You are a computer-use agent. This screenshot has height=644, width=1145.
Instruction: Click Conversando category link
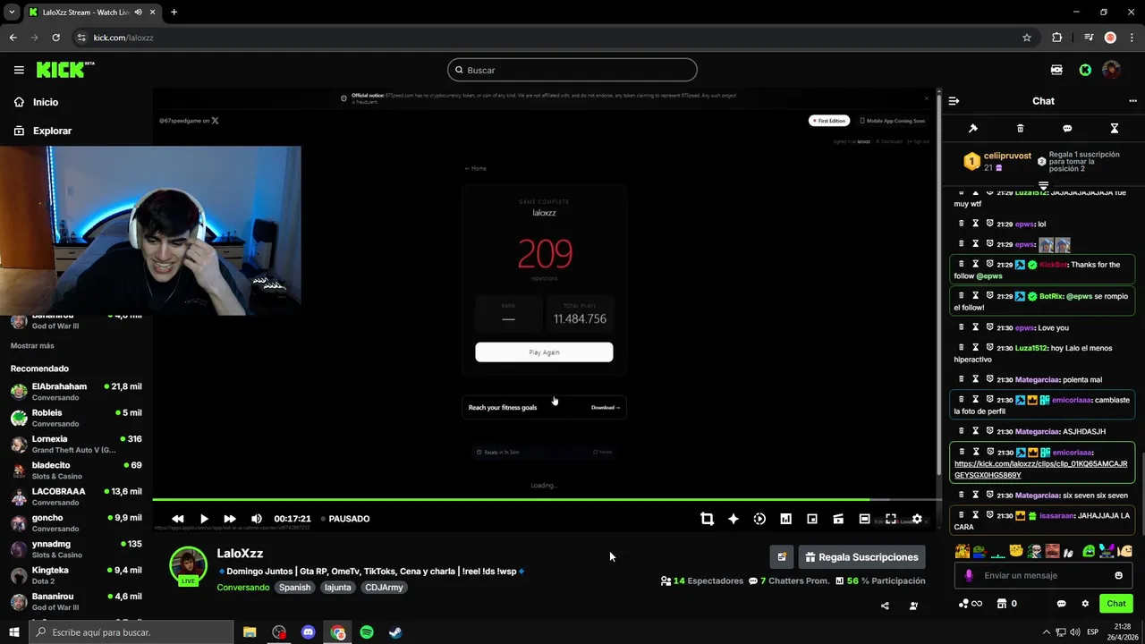[x=242, y=588]
